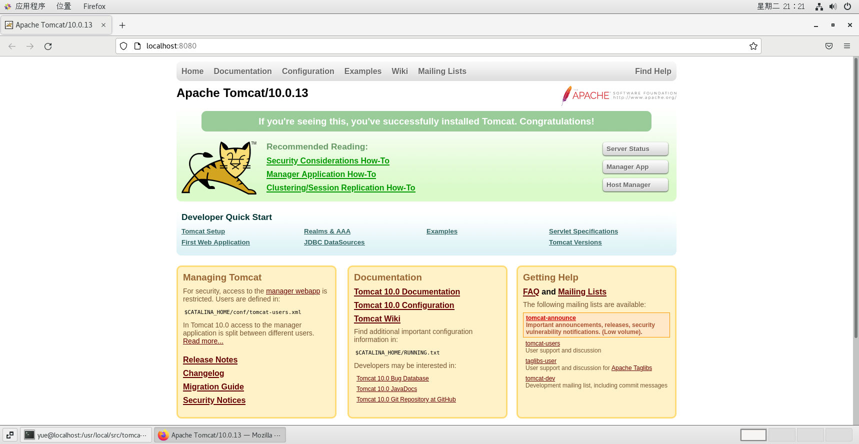Open Tomcat Versions link
Screen dimensions: 859x444
coord(575,242)
